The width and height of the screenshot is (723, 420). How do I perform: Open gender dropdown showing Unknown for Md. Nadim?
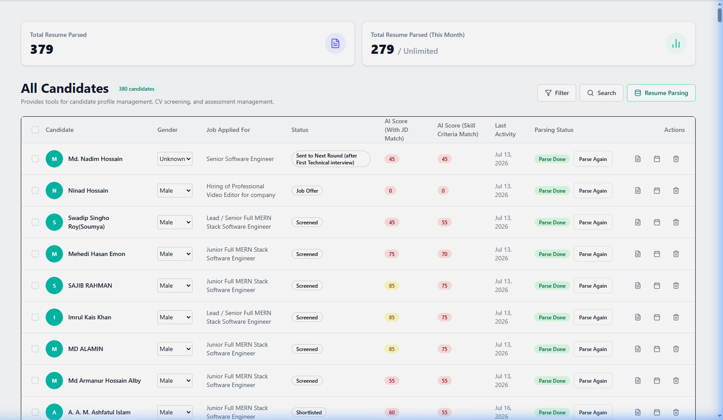(x=175, y=159)
